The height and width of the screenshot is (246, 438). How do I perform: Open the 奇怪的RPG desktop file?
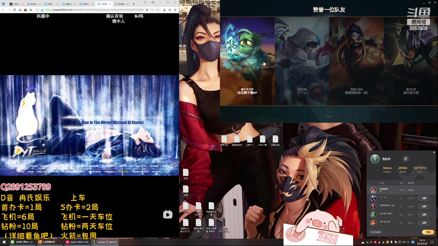[x=237, y=141]
